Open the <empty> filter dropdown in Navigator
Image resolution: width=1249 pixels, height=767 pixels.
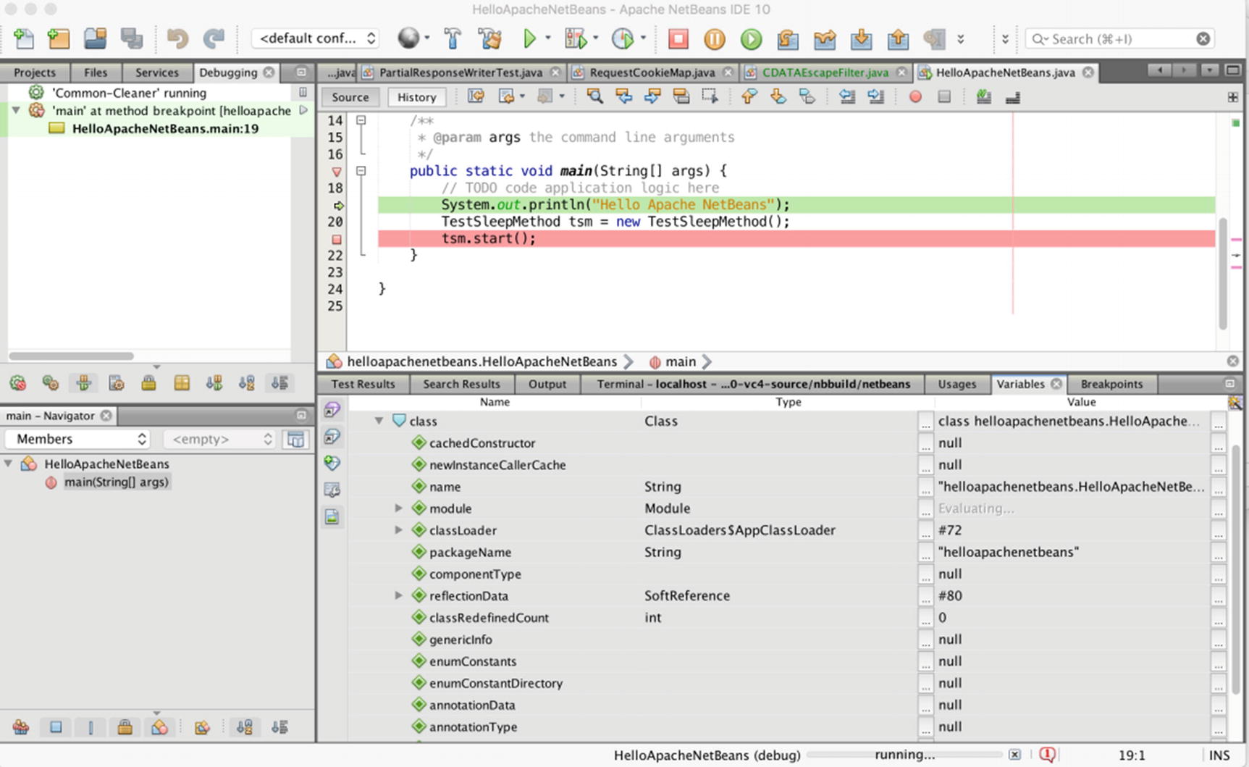219,439
